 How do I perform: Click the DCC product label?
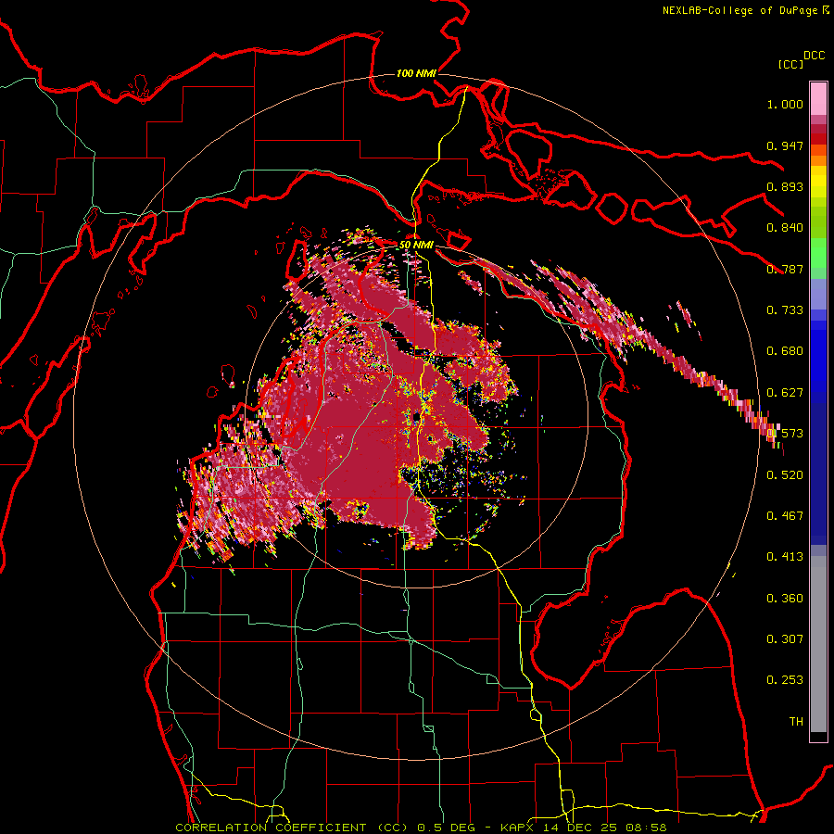point(814,56)
